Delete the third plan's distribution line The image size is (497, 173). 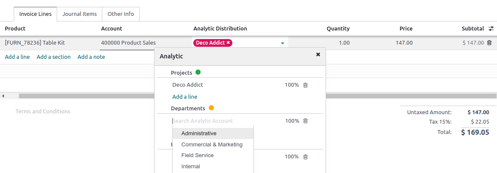pos(305,157)
